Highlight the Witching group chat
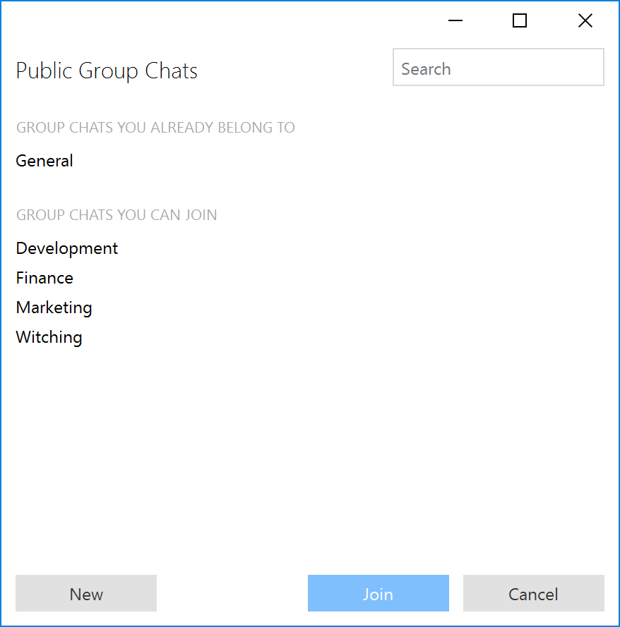This screenshot has width=620, height=627. 49,338
